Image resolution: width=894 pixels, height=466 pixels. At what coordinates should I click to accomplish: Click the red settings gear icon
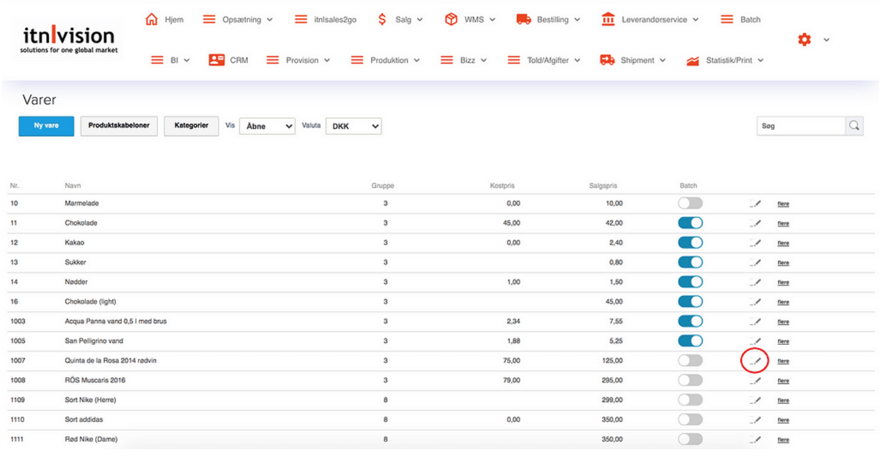coord(804,40)
